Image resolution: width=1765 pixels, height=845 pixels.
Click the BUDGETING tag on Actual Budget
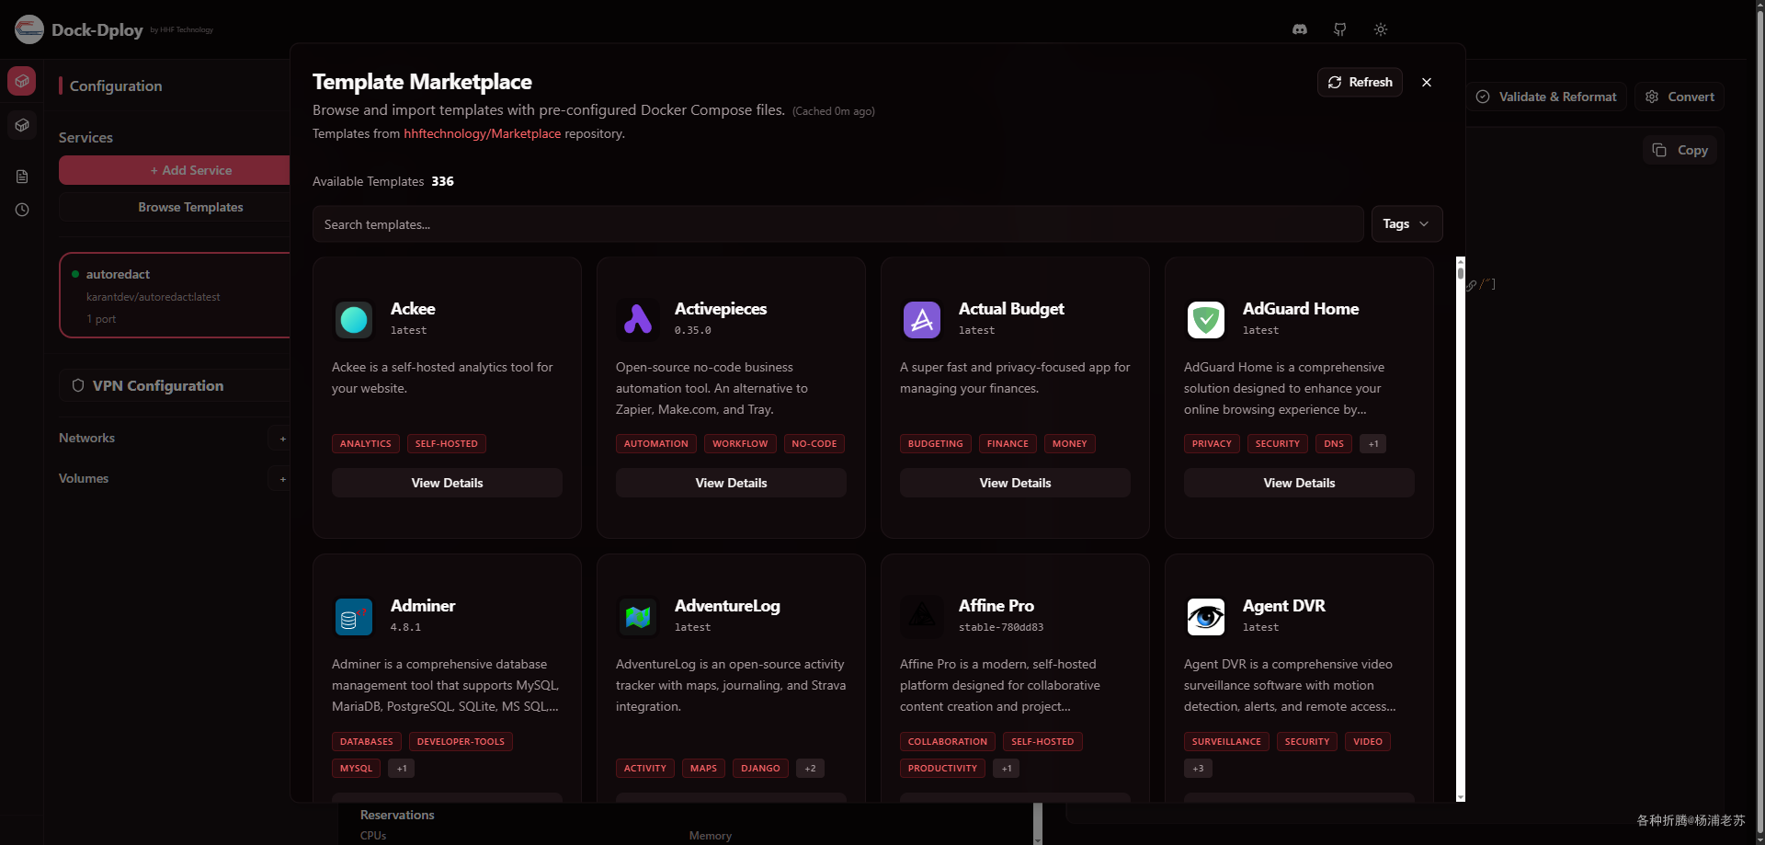pos(936,443)
